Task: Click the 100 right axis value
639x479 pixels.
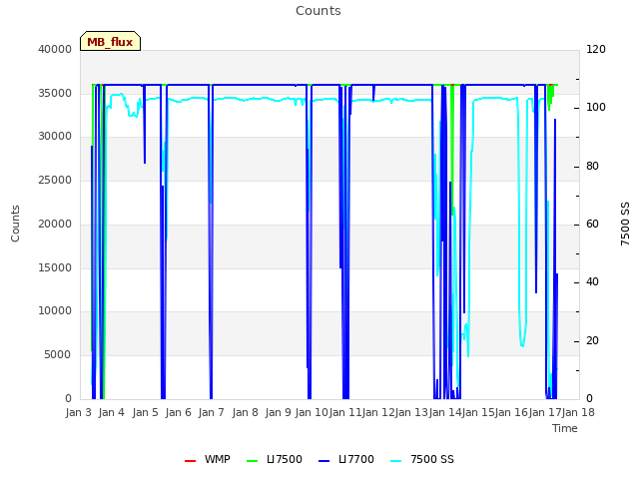Action: (596, 108)
